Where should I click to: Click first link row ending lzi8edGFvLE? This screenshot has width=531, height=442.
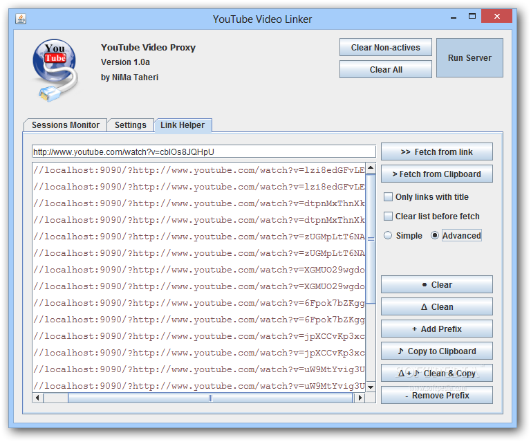199,170
